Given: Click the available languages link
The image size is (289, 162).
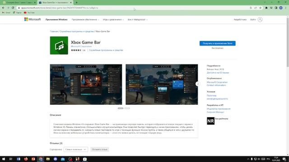Looking at the screenshot, I should [x=218, y=73].
